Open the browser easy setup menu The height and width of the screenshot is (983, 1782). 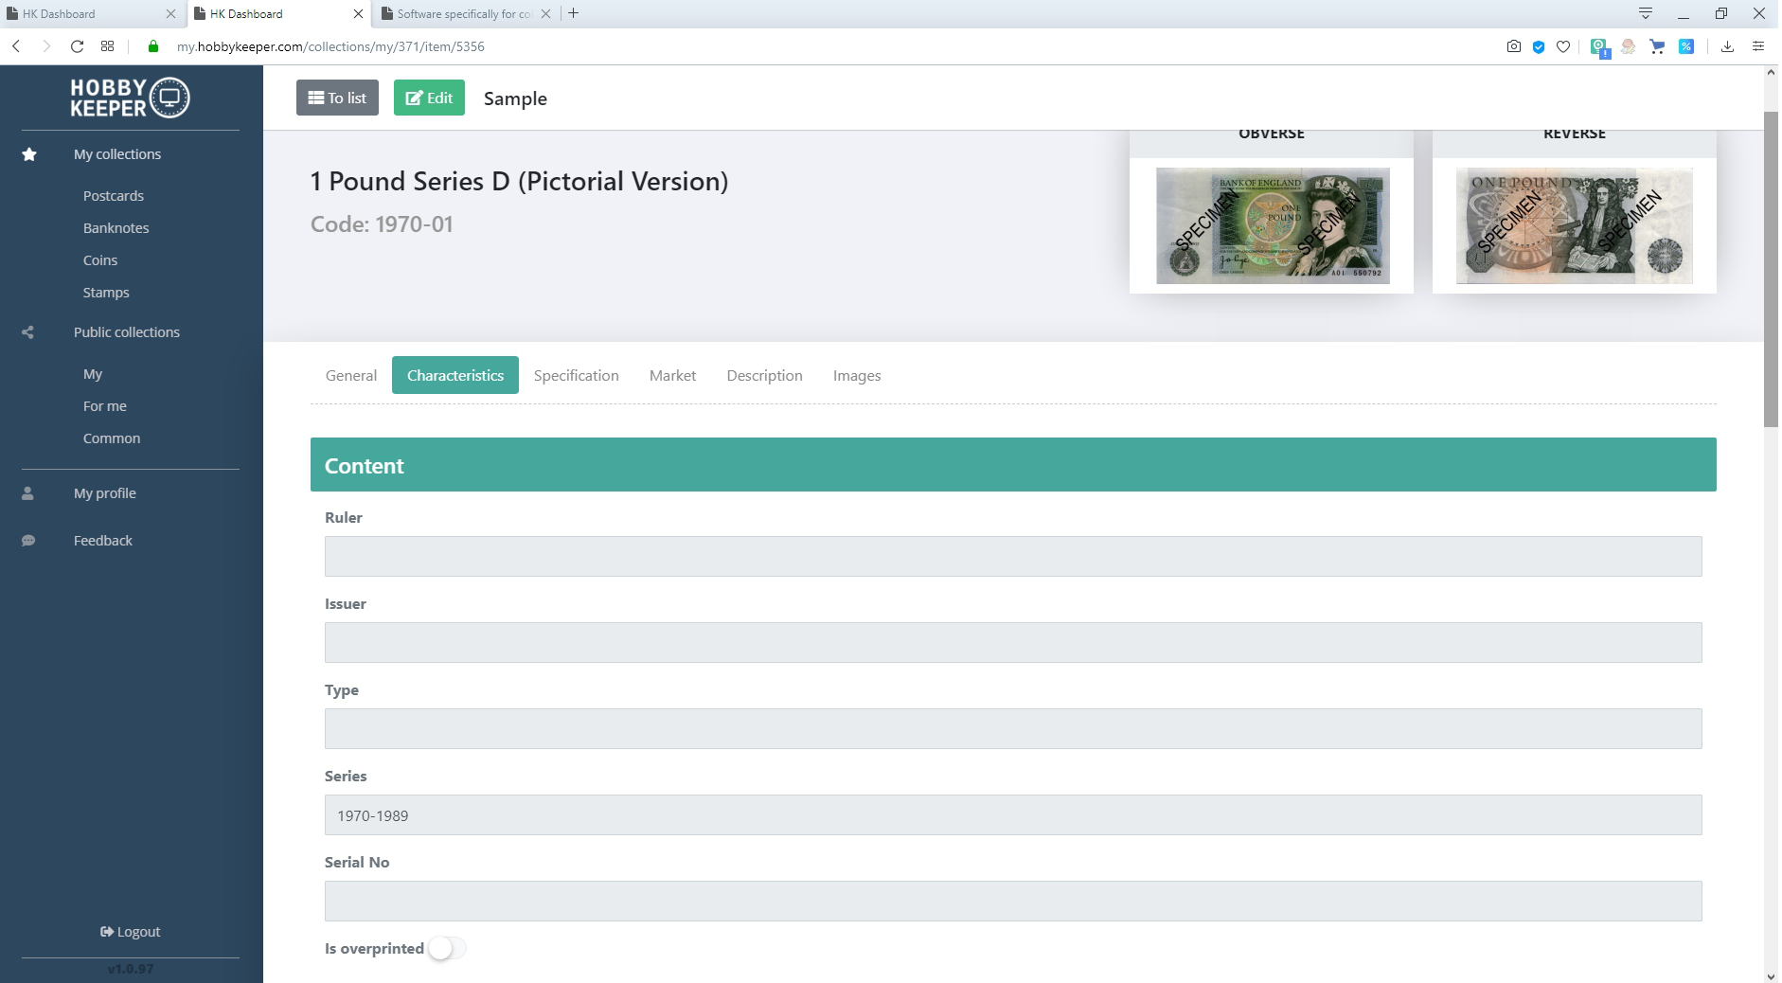click(x=1758, y=46)
